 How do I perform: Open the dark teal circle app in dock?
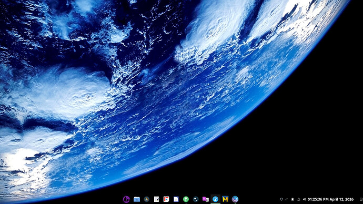pyautogui.click(x=196, y=199)
